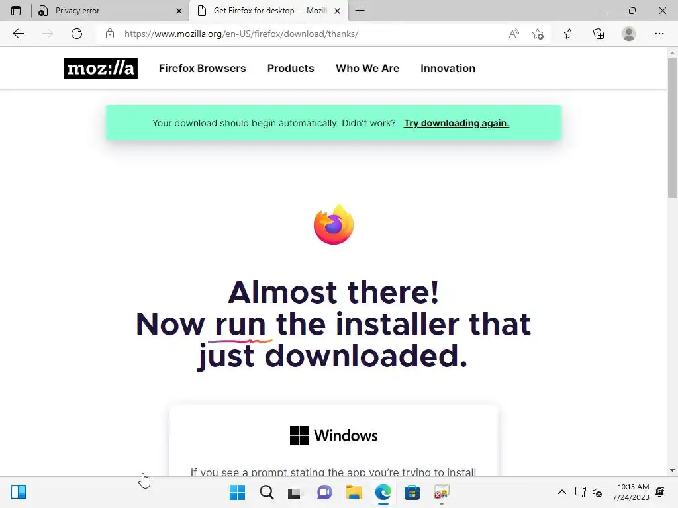
Task: Open the Chat taskbar icon
Action: pos(324,492)
